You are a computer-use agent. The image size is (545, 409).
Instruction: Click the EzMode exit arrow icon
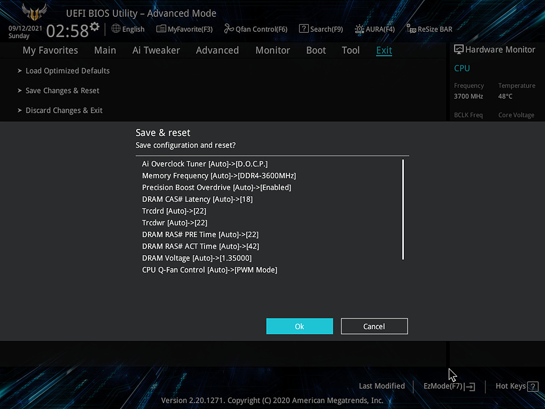[x=470, y=387]
